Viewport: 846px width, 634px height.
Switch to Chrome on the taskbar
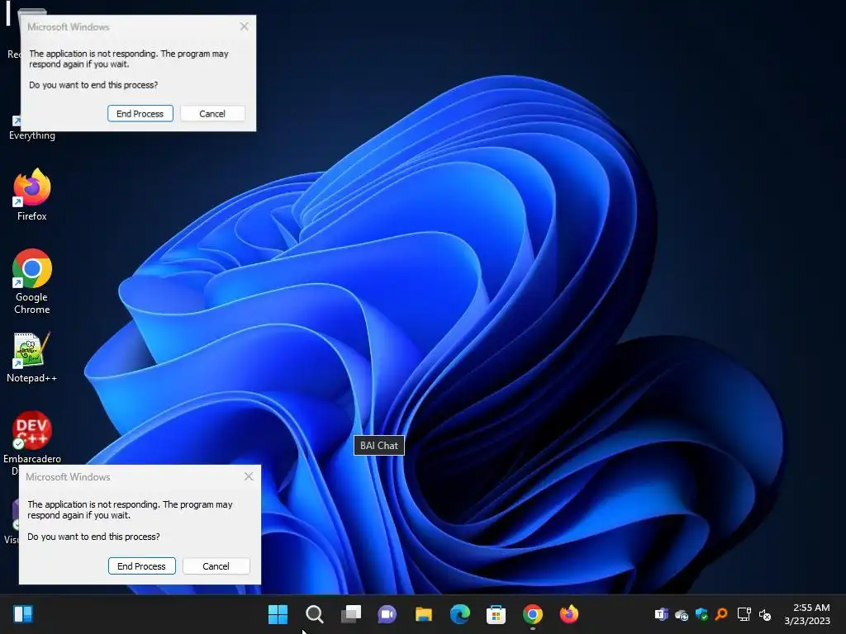point(533,614)
